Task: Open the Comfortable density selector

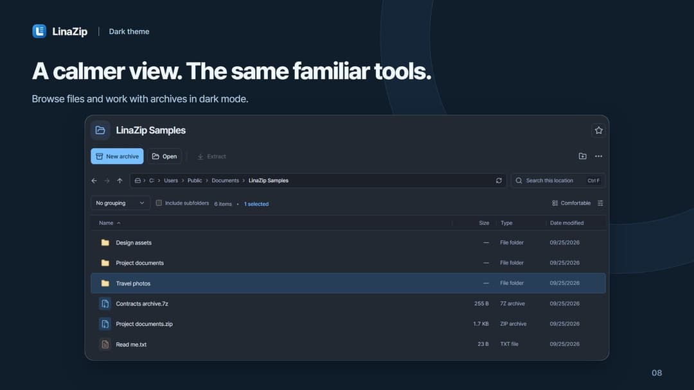Action: click(571, 203)
